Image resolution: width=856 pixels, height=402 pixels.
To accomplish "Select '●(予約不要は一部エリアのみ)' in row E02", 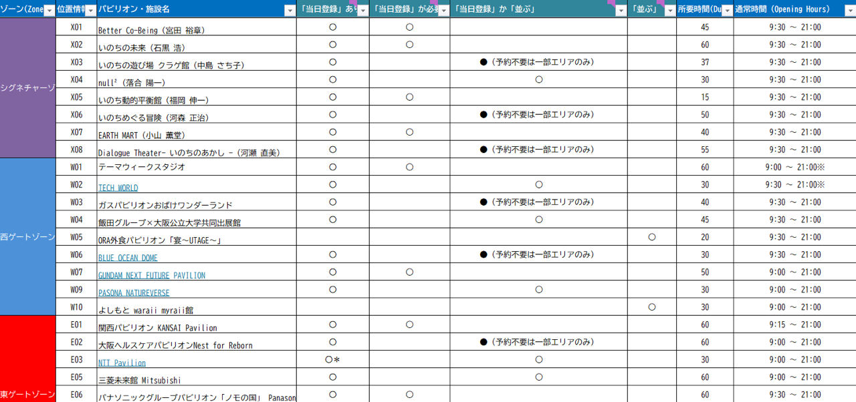I will (x=537, y=342).
